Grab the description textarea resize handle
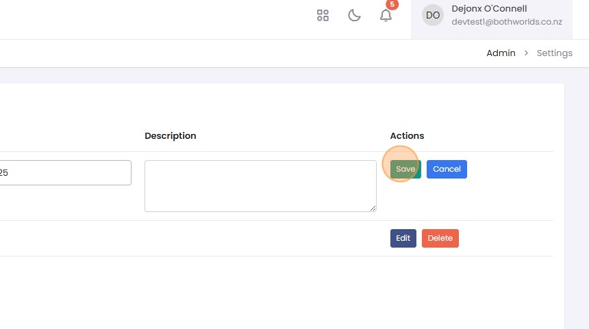This screenshot has height=329, width=589. tap(373, 208)
